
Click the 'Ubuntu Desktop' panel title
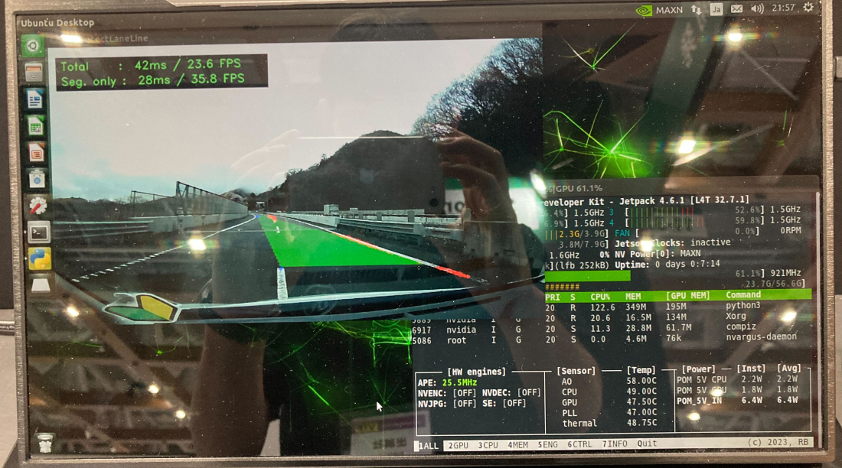(57, 22)
